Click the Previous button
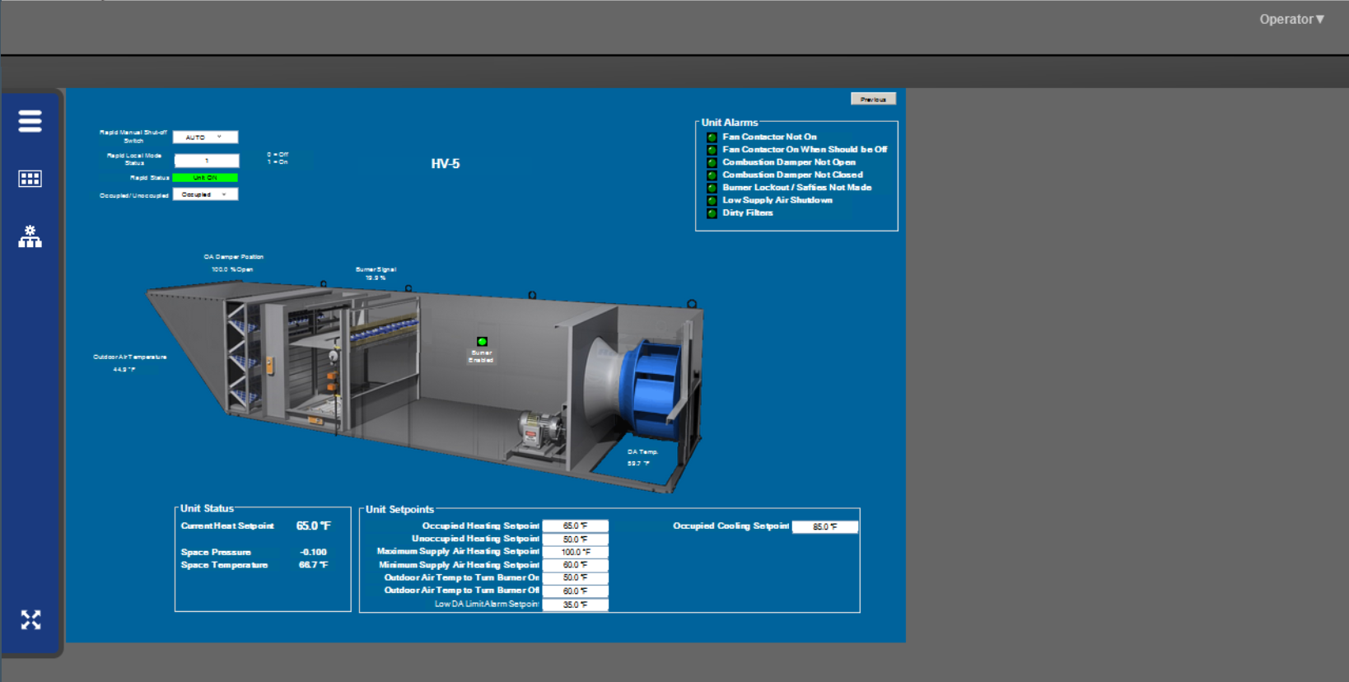The image size is (1349, 682). pos(873,99)
